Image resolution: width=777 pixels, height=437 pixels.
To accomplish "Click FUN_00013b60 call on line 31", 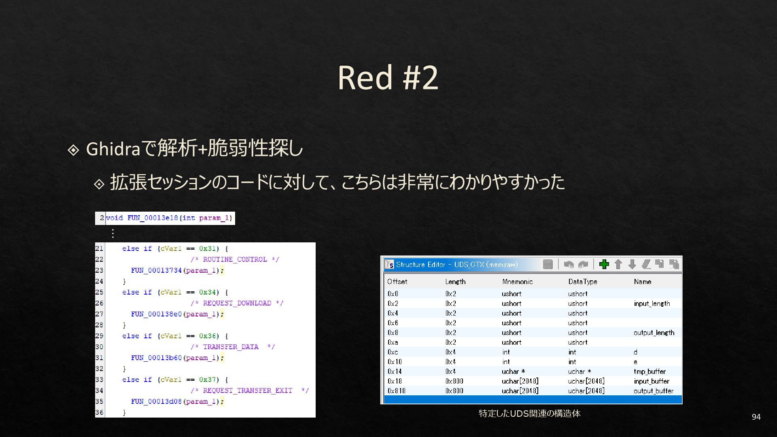I will 156,358.
